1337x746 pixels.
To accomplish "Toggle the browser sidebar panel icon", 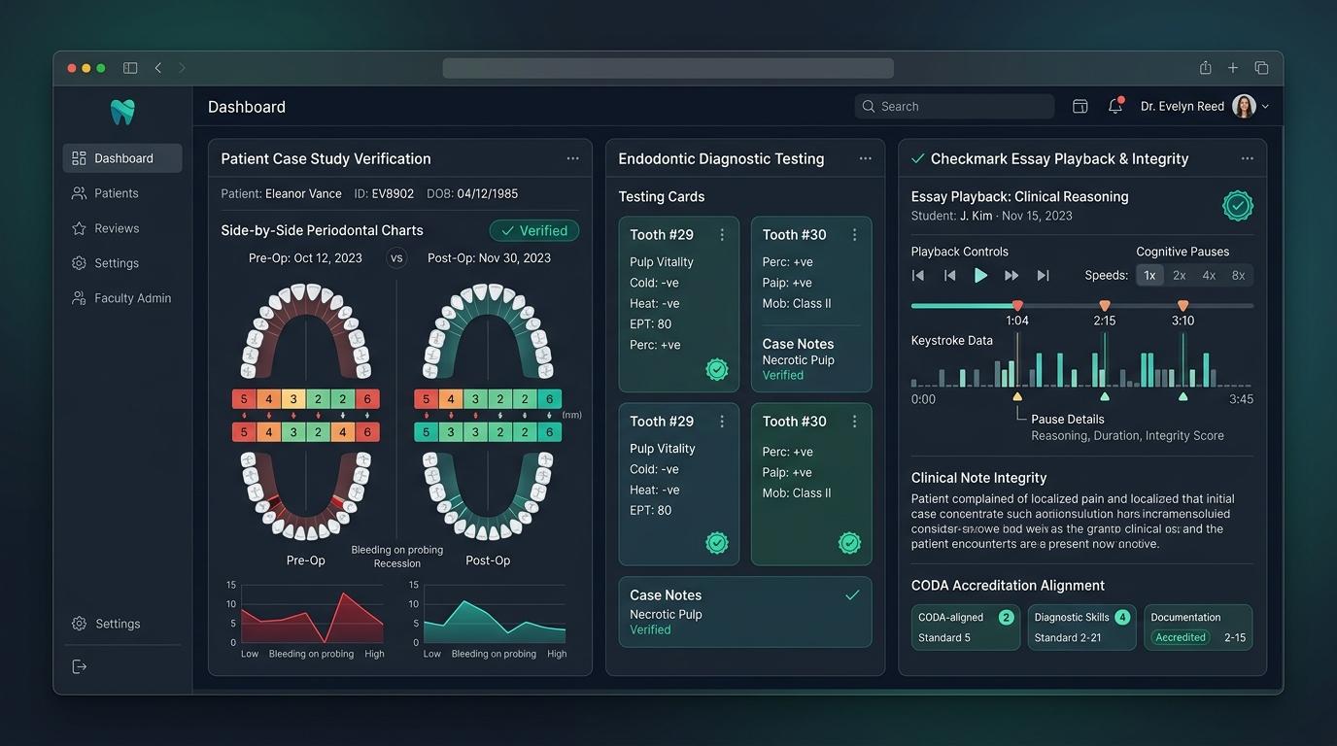I will pos(130,68).
